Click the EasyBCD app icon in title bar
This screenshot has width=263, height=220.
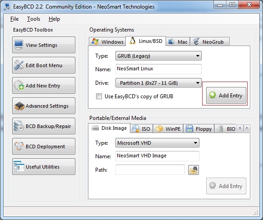(7, 7)
